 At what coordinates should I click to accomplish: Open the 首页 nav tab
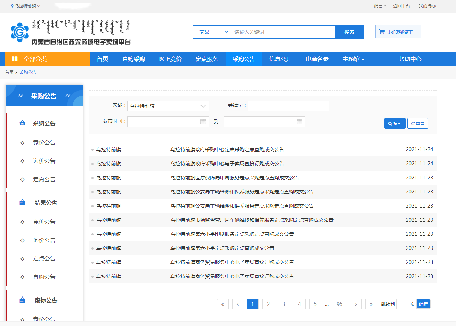pyautogui.click(x=103, y=59)
